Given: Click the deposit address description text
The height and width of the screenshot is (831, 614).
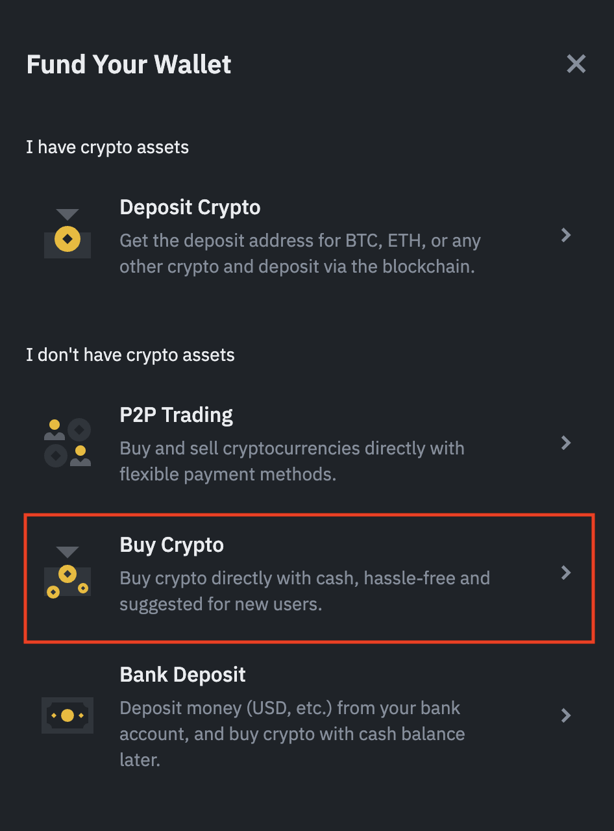Looking at the screenshot, I should pyautogui.click(x=300, y=254).
